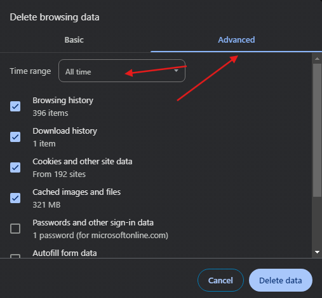The height and width of the screenshot is (298, 322).
Task: Uncheck Cached images and files checkbox
Action: (x=15, y=198)
